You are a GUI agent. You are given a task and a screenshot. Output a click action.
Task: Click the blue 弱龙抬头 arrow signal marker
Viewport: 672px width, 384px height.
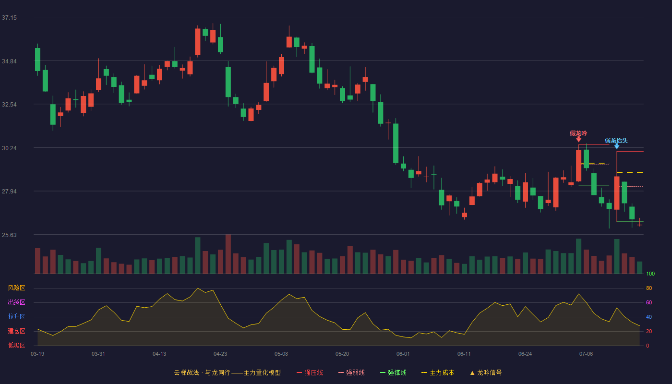pyautogui.click(x=617, y=146)
